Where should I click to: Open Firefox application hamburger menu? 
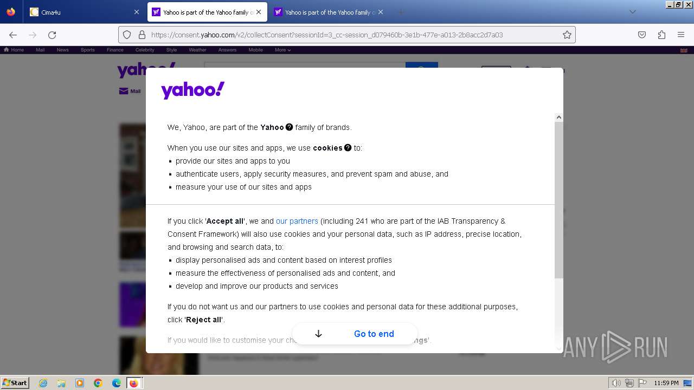[x=681, y=35]
